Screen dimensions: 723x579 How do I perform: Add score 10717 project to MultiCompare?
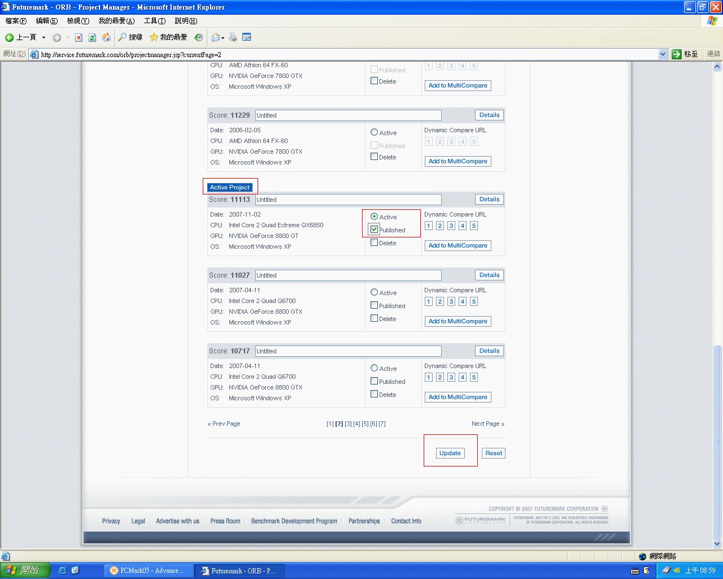coord(458,397)
